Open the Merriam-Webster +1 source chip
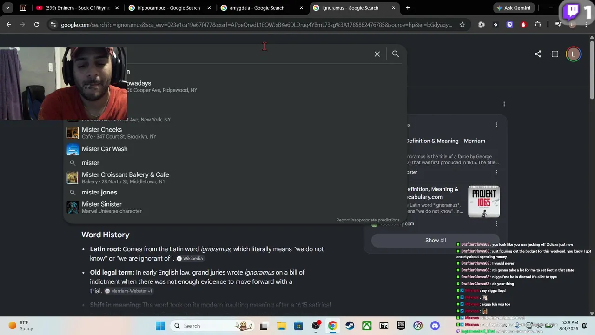 [128, 291]
